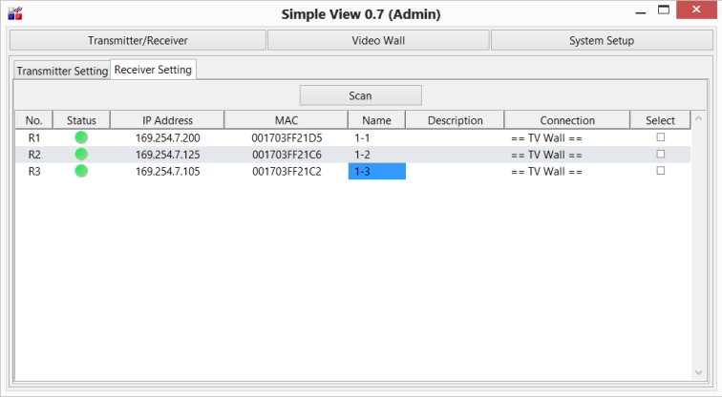
Task: Click the scrollbar up arrow in receiver list
Action: coord(699,120)
